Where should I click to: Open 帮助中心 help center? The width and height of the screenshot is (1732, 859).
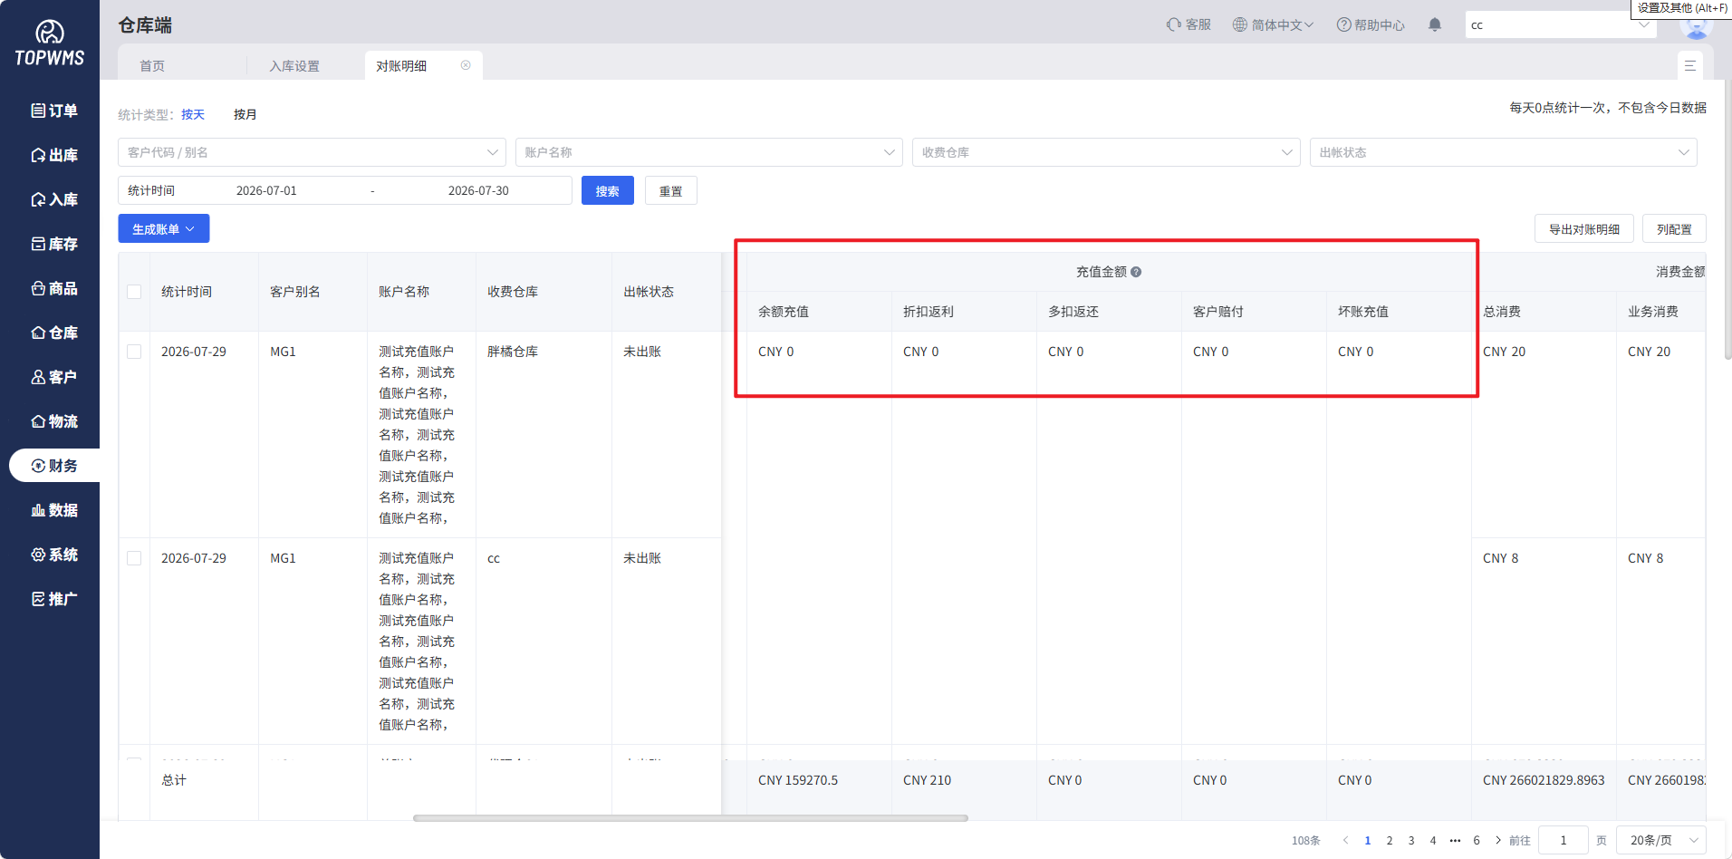point(1371,24)
